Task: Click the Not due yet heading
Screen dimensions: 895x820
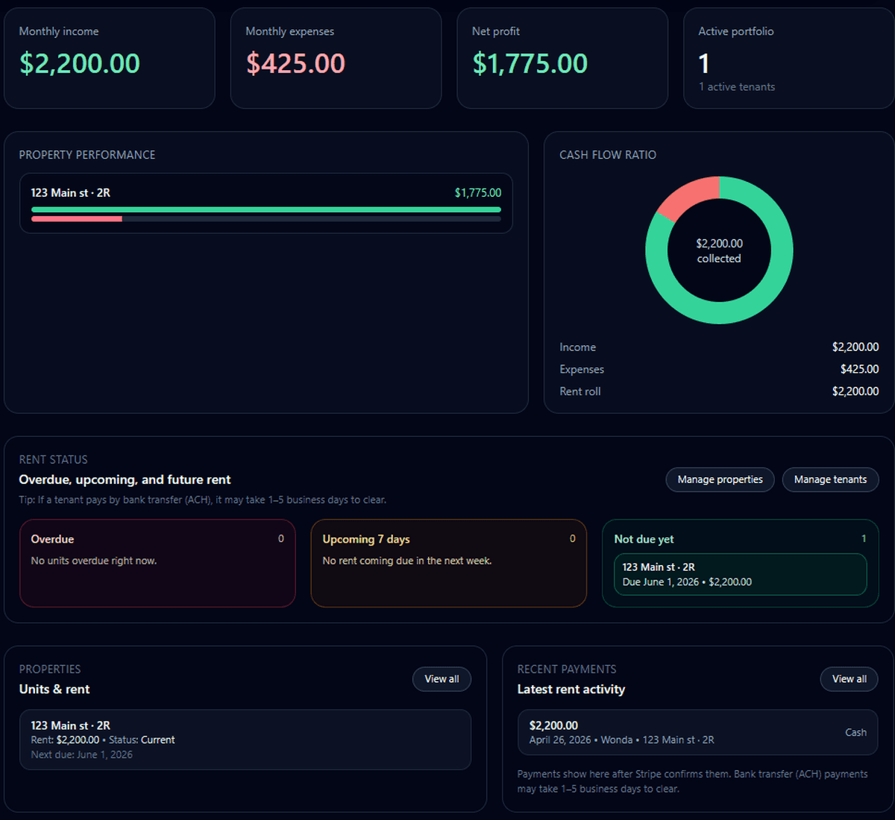Action: pos(644,539)
